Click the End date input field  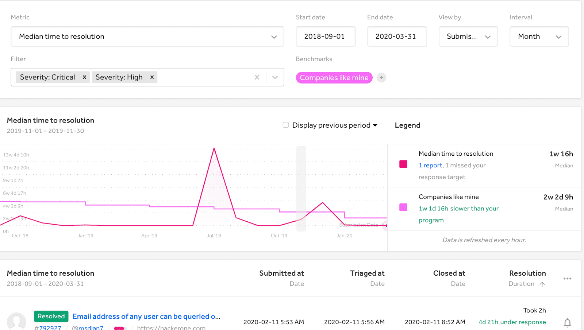(x=397, y=36)
